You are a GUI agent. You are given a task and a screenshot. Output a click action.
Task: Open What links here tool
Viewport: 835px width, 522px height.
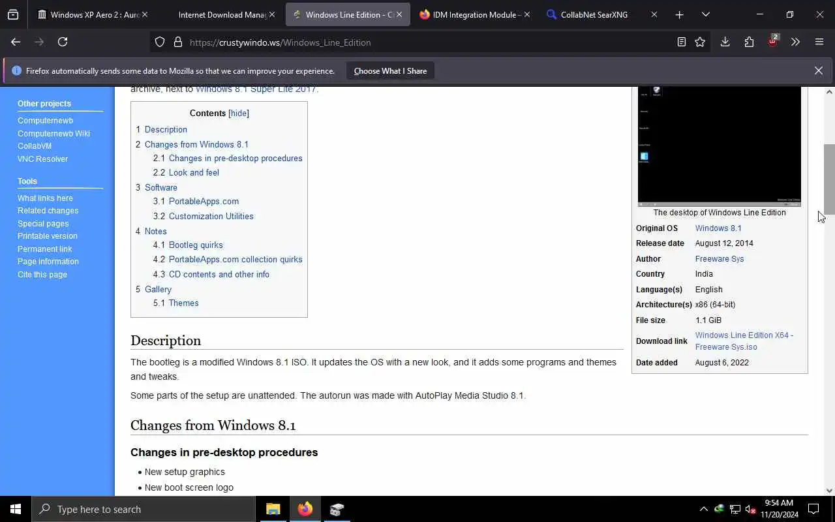pos(45,198)
